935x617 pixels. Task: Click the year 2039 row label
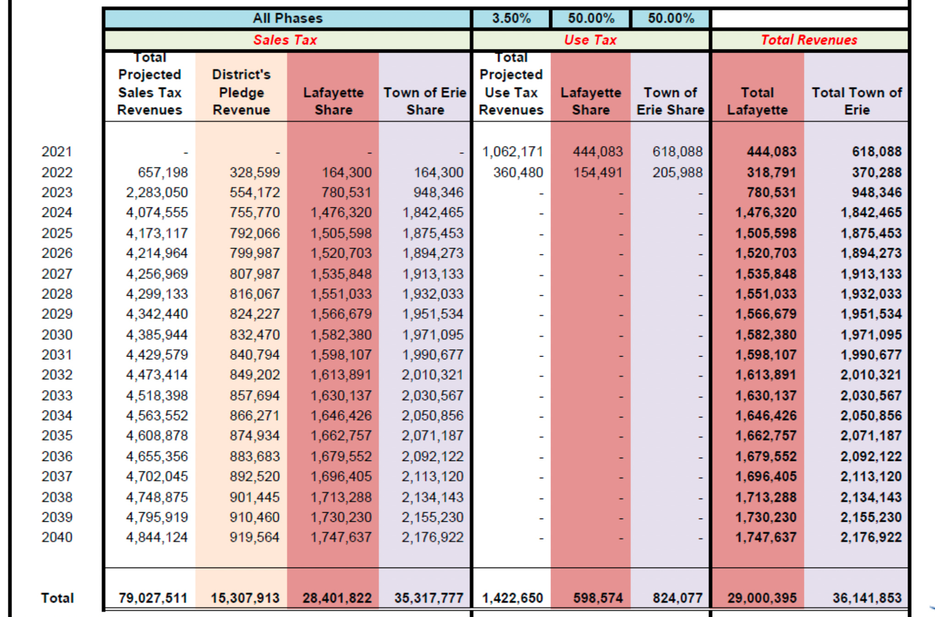(x=57, y=518)
